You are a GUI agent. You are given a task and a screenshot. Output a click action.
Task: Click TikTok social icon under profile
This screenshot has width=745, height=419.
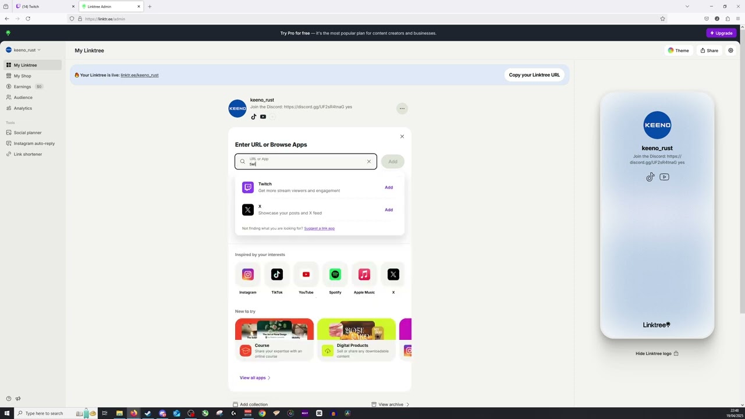[x=254, y=117]
